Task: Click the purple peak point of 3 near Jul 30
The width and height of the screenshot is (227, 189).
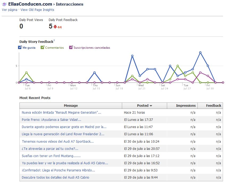Action: (200, 73)
